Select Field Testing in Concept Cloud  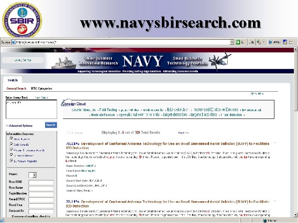(108, 110)
